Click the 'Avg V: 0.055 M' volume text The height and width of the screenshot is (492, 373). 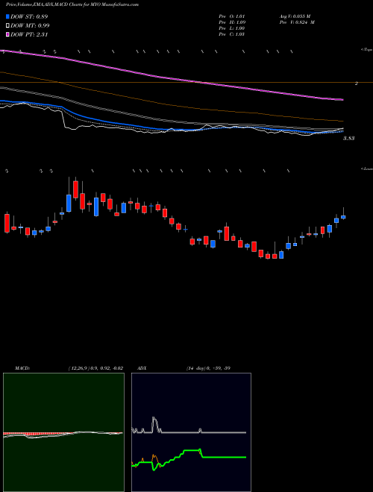[x=295, y=16]
